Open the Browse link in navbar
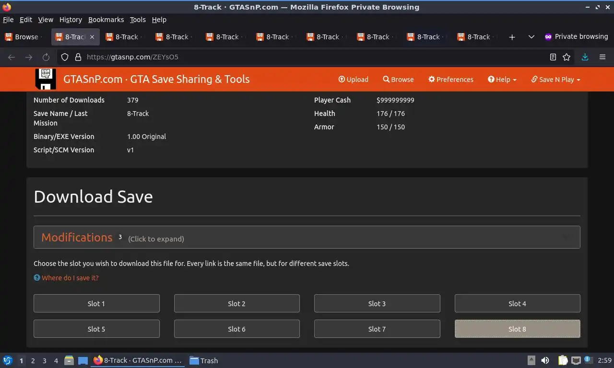 398,80
